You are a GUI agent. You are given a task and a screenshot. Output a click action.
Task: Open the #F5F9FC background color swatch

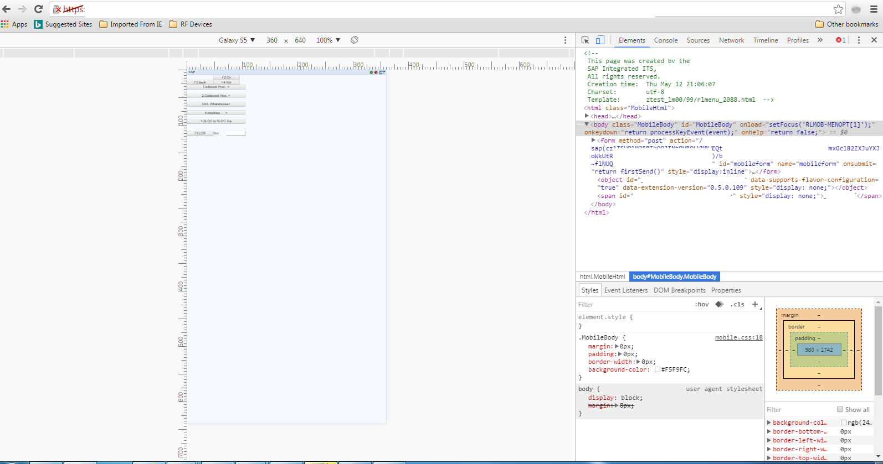[658, 369]
